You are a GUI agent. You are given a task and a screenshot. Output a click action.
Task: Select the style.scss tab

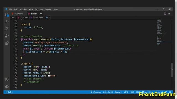click(35, 14)
